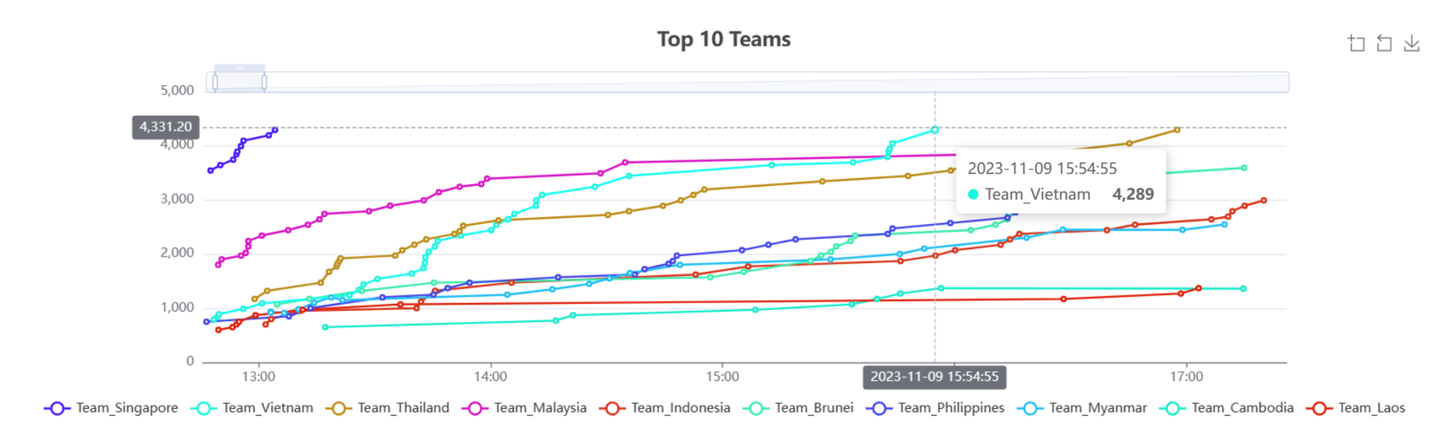Screen dimensions: 1448x446
Task: Toggle Team_Thailand legend entry
Action: click(388, 409)
